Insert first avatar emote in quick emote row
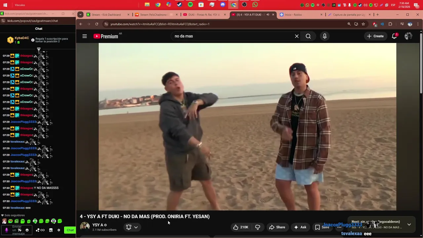The width and height of the screenshot is (423, 238). coord(4,221)
